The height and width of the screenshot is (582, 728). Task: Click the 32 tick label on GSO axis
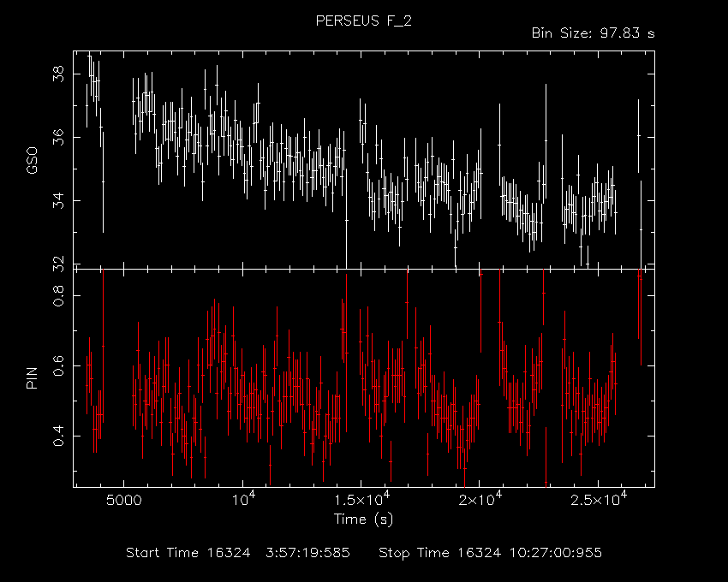point(58,263)
